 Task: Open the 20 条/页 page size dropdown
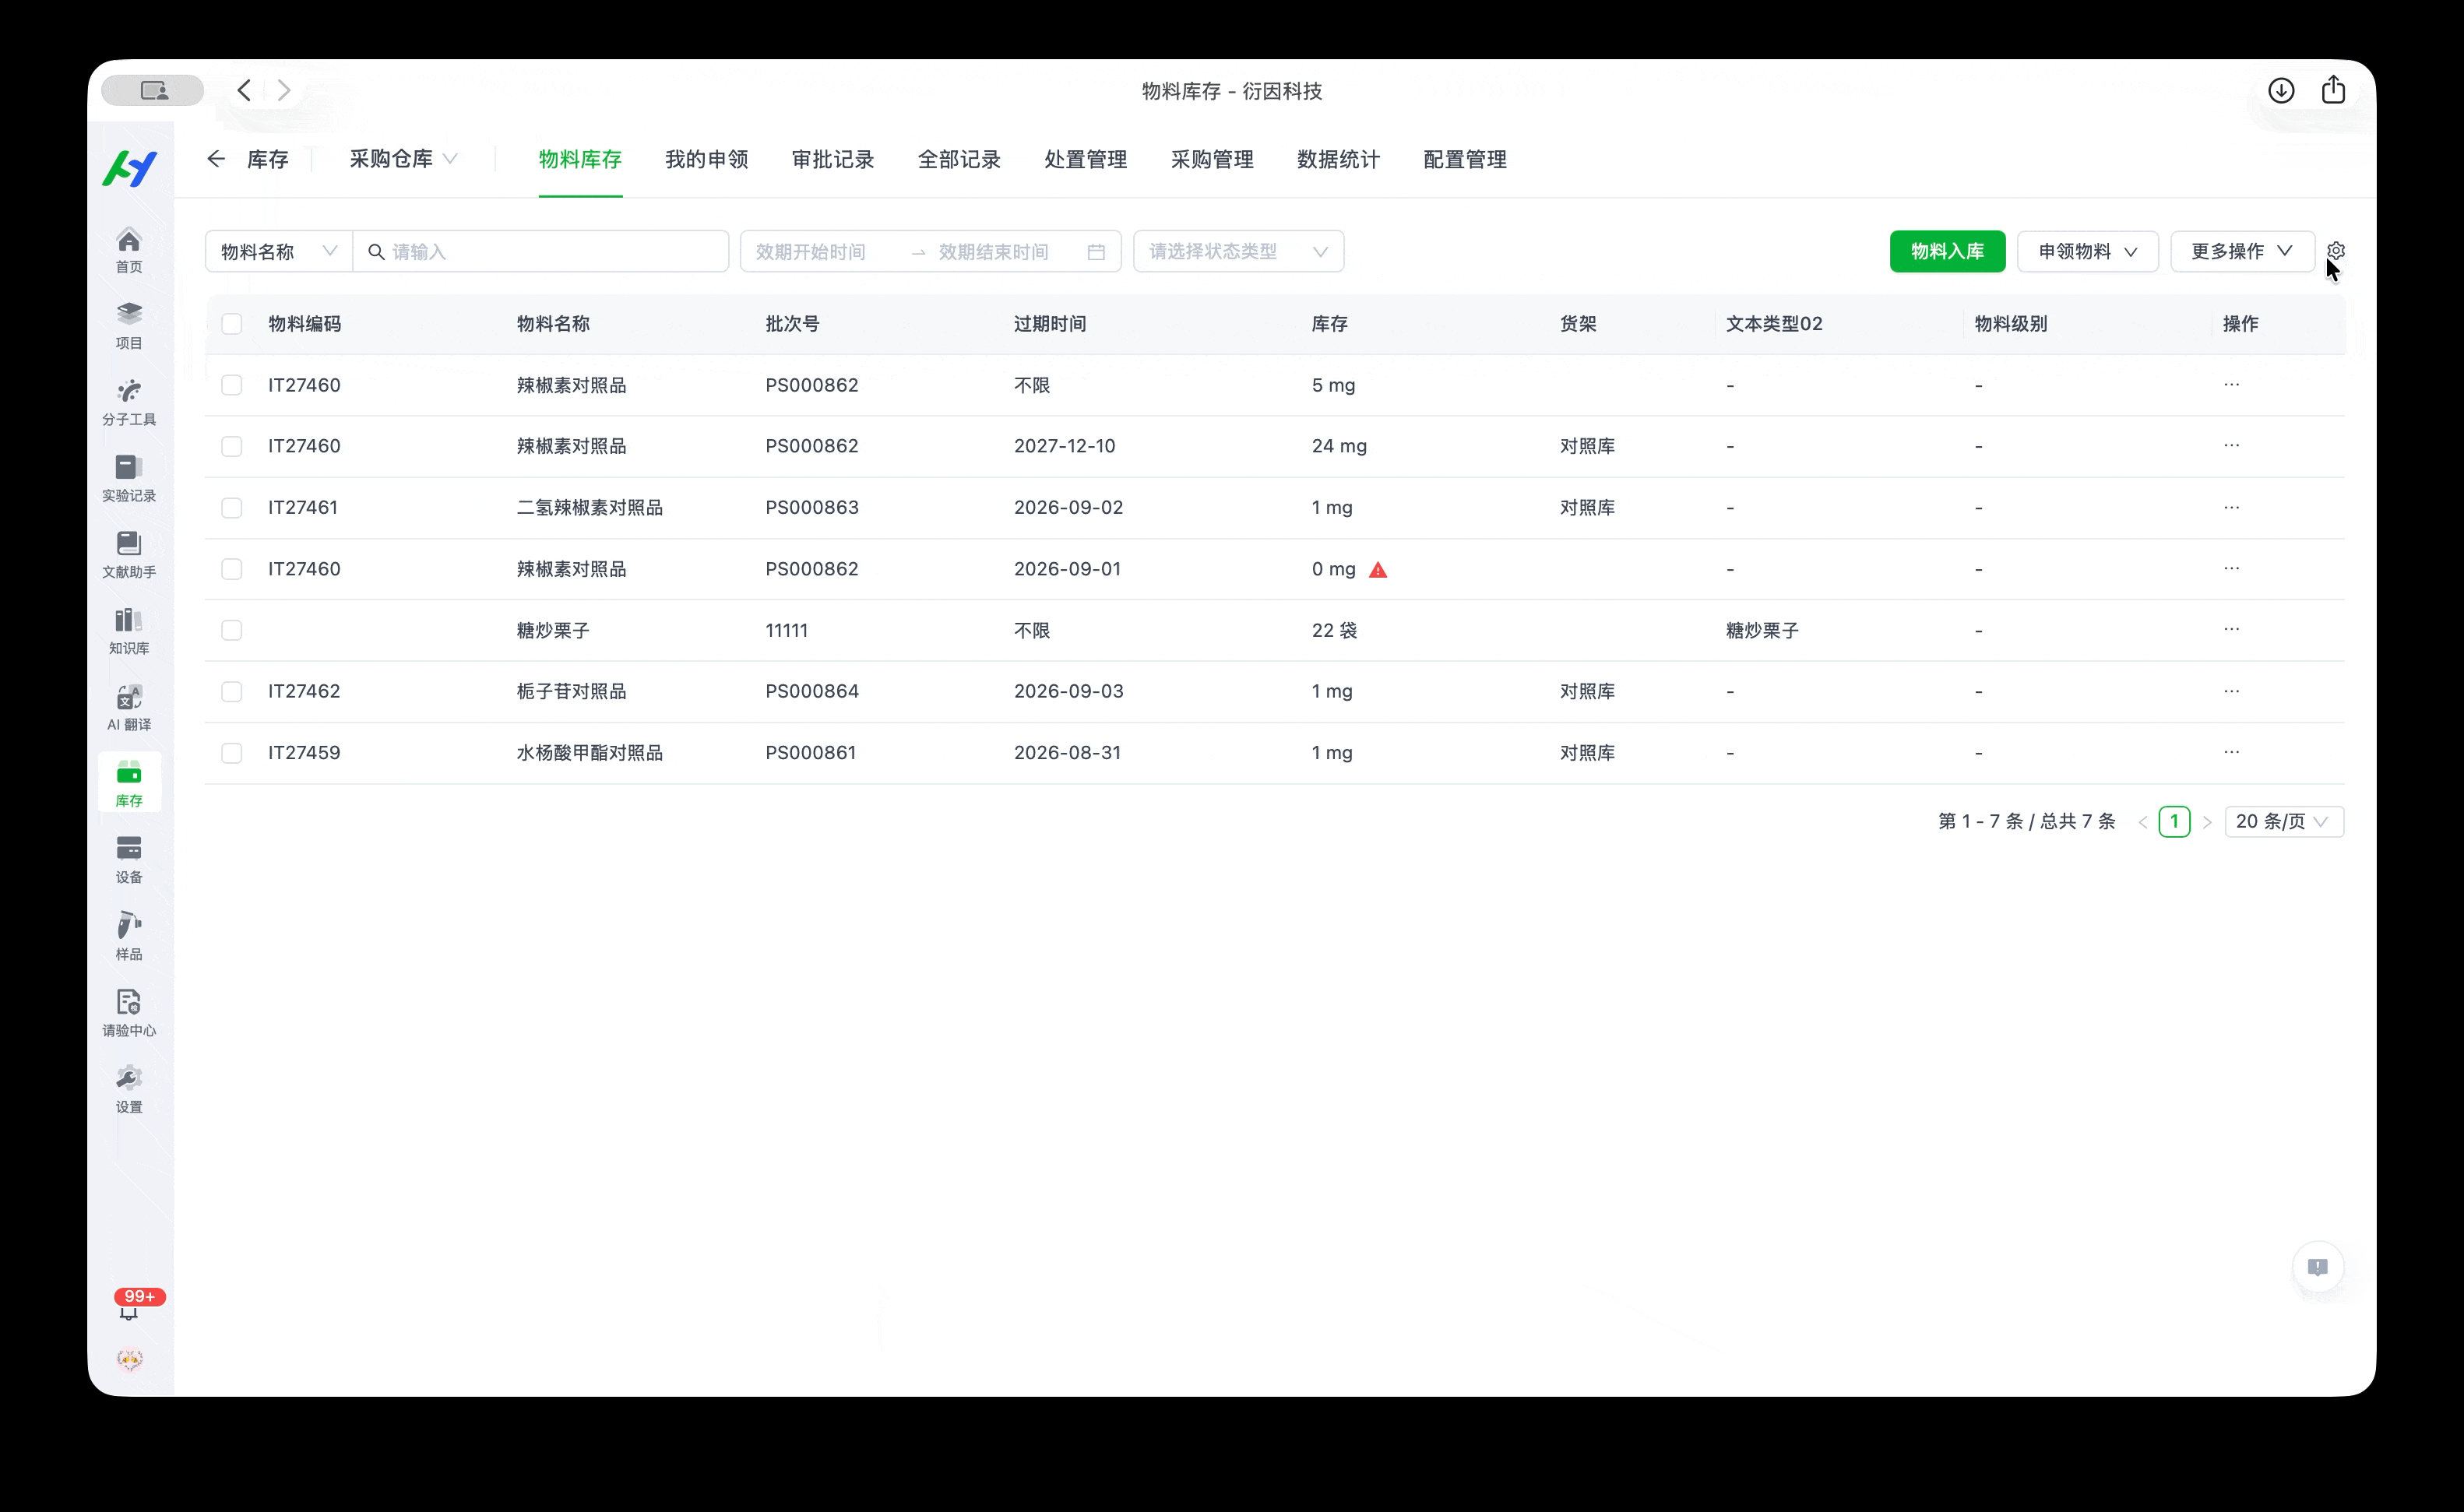click(x=2283, y=821)
